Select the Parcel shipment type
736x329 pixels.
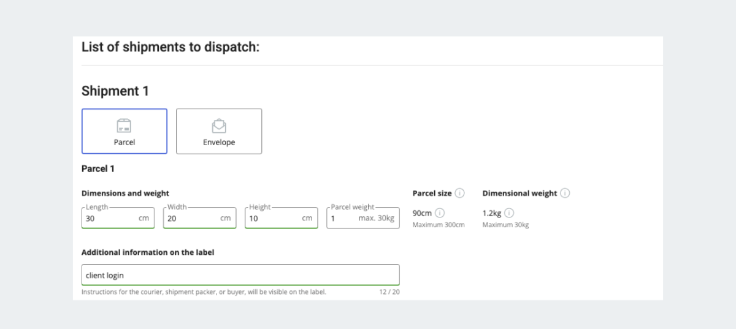tap(125, 131)
